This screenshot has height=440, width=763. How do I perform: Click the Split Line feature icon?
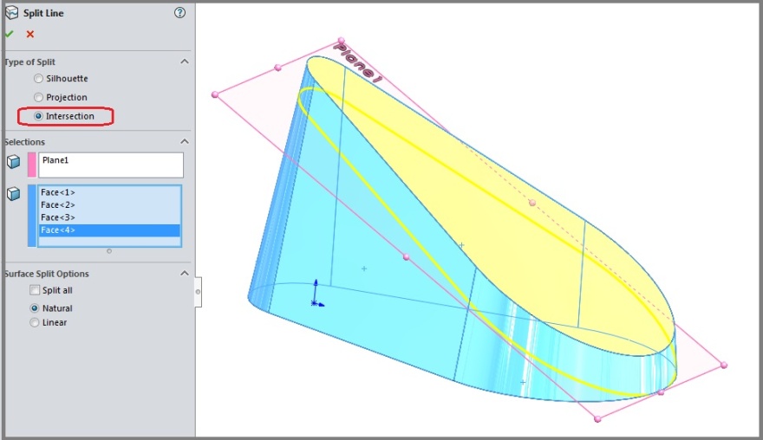11,13
